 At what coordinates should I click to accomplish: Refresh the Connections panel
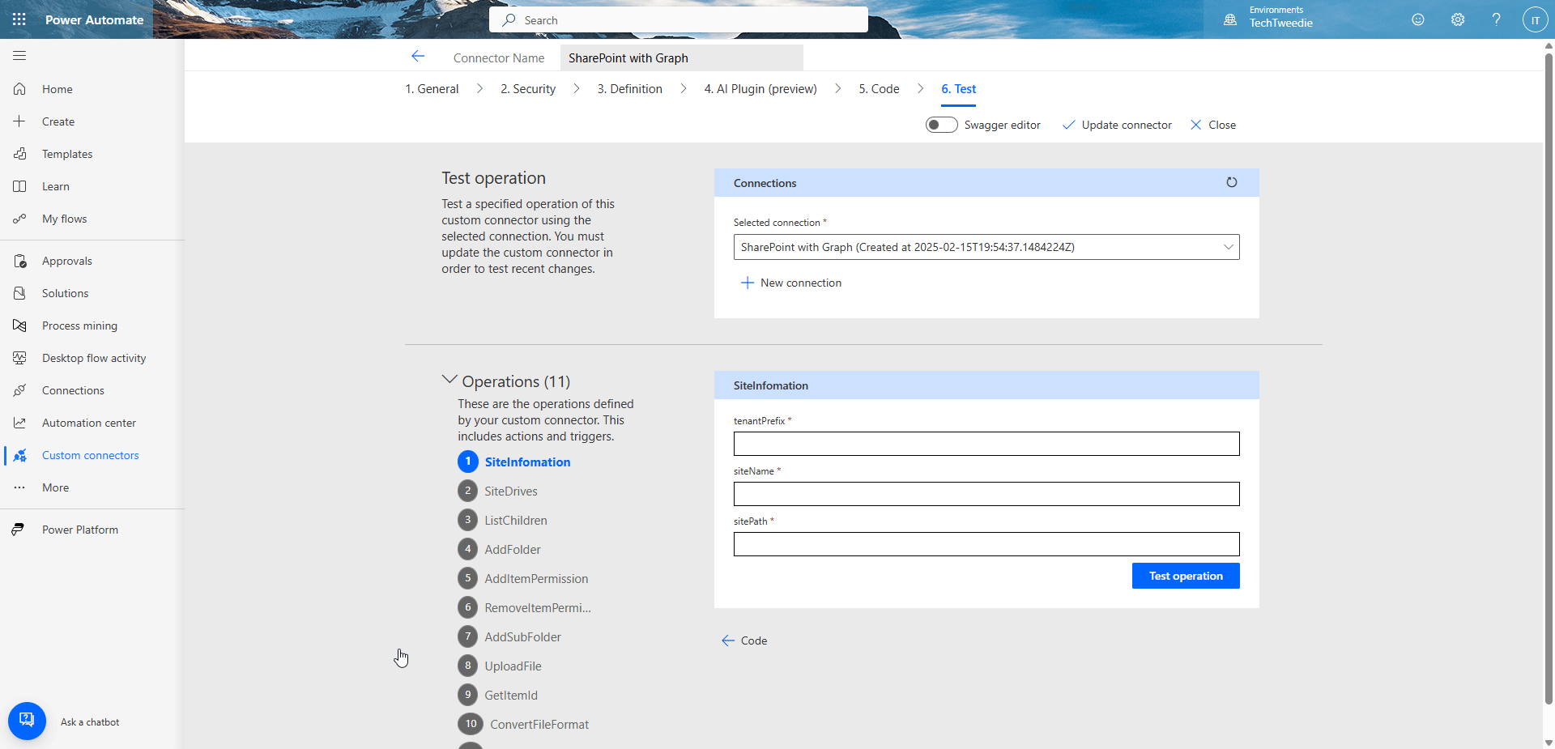click(1231, 182)
